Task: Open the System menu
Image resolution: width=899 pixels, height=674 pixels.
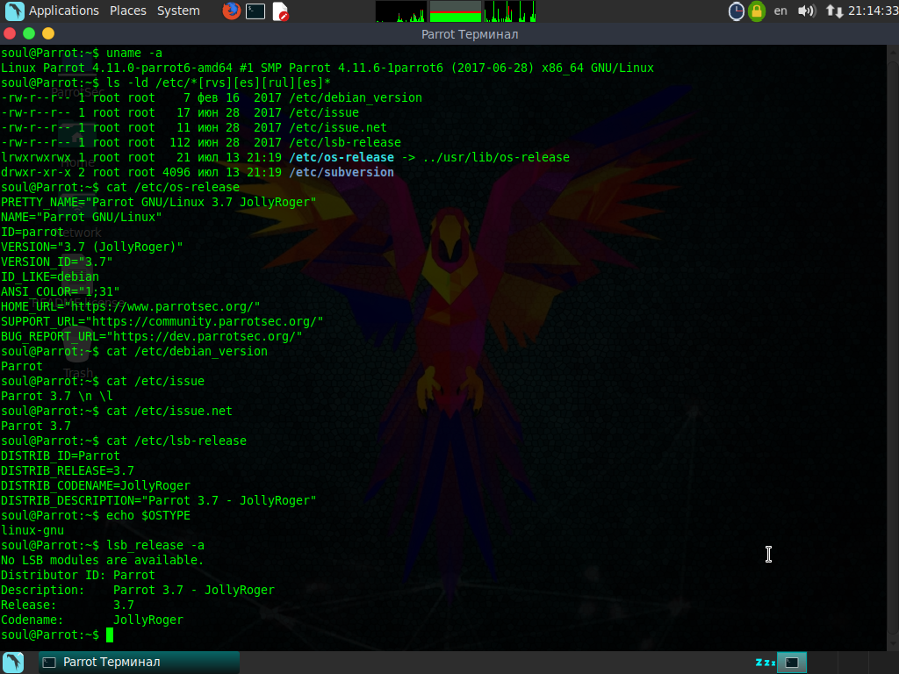Action: [x=178, y=11]
